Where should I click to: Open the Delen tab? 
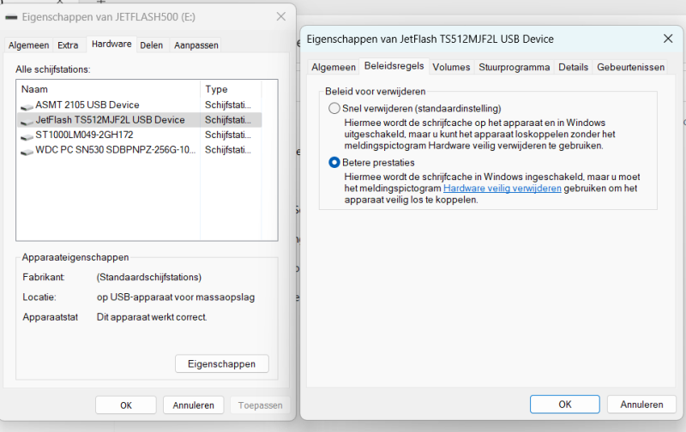tap(152, 45)
